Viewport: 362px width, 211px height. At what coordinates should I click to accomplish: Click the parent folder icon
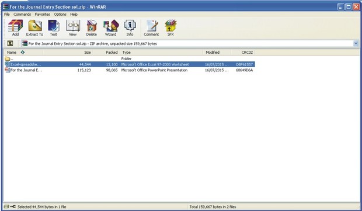8,58
